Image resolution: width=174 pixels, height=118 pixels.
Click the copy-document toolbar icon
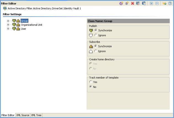pos(144,3)
